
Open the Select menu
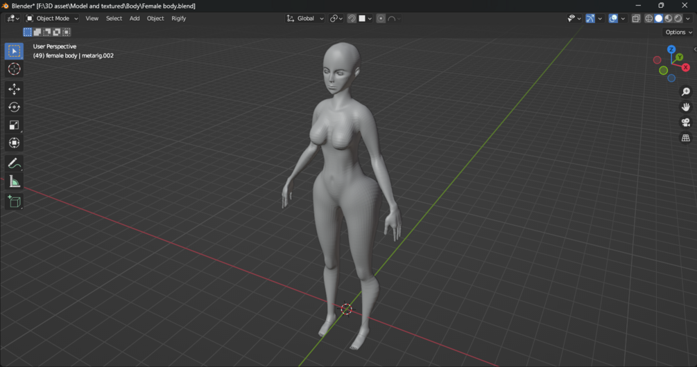[114, 18]
